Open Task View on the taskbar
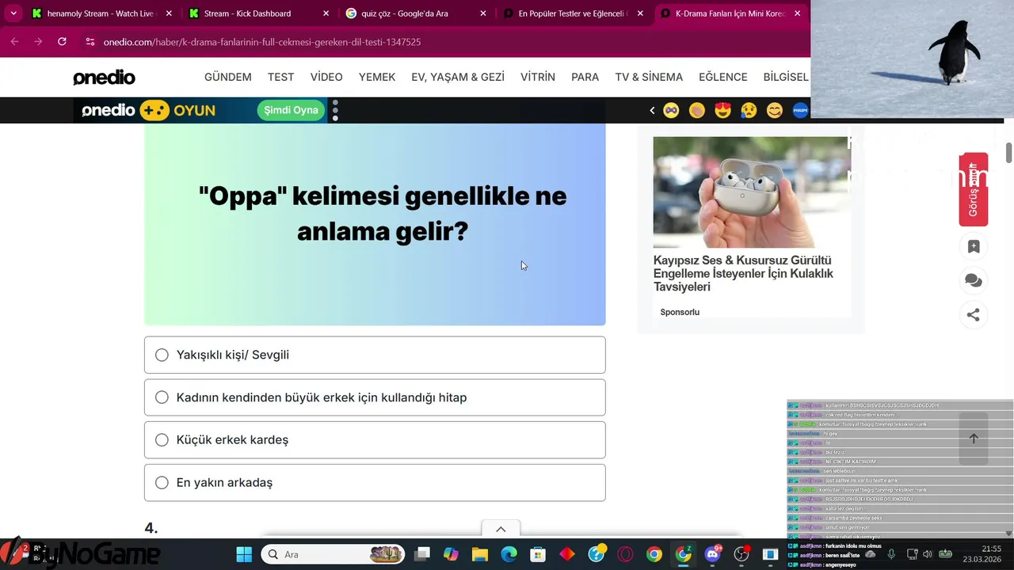This screenshot has height=570, width=1014. point(422,554)
